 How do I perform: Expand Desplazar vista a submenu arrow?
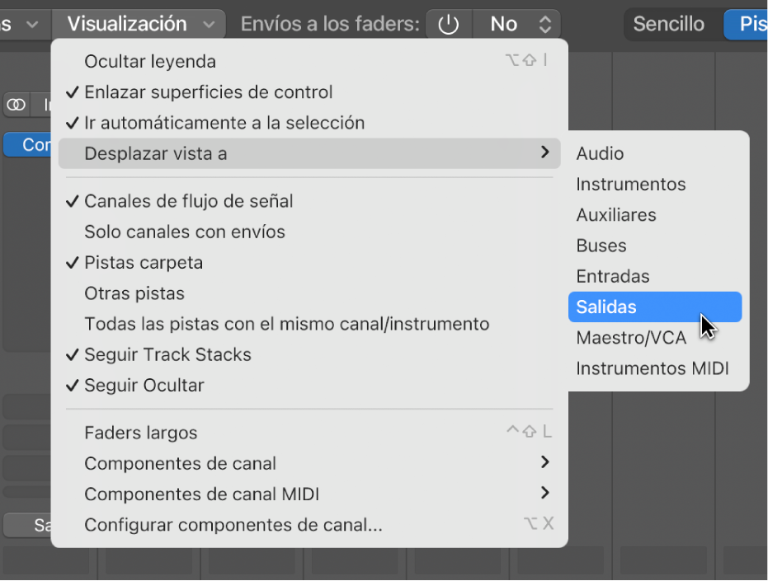click(544, 152)
